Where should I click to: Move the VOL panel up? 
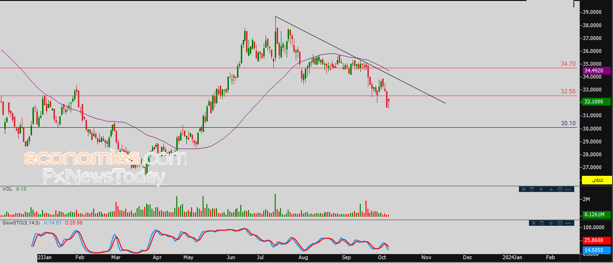coord(541,189)
